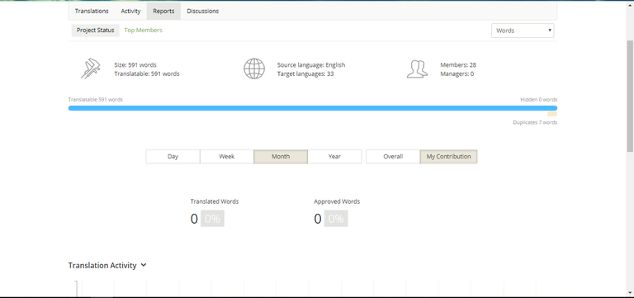Click the "Members: 28" text
Image resolution: width=634 pixels, height=298 pixels.
(458, 64)
